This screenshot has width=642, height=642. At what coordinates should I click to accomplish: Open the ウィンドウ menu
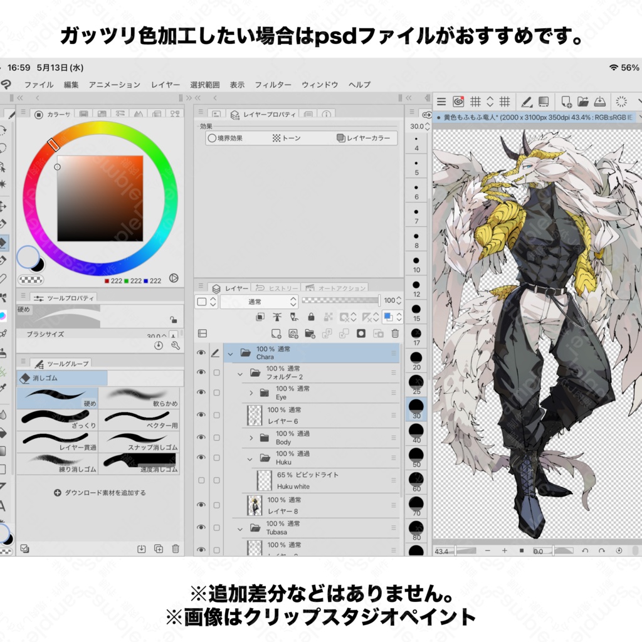[320, 85]
